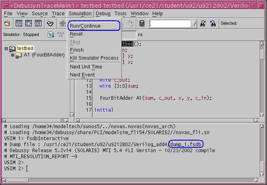This screenshot has width=267, height=185.
Task: Choose Run/Continue from Simulation menu
Action: pos(94,26)
